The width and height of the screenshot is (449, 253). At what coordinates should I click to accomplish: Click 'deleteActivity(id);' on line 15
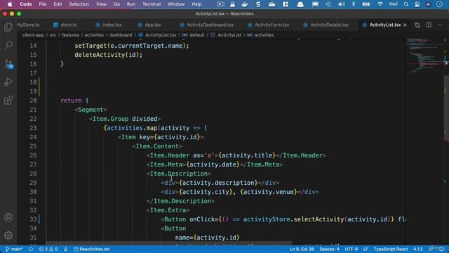(x=108, y=55)
